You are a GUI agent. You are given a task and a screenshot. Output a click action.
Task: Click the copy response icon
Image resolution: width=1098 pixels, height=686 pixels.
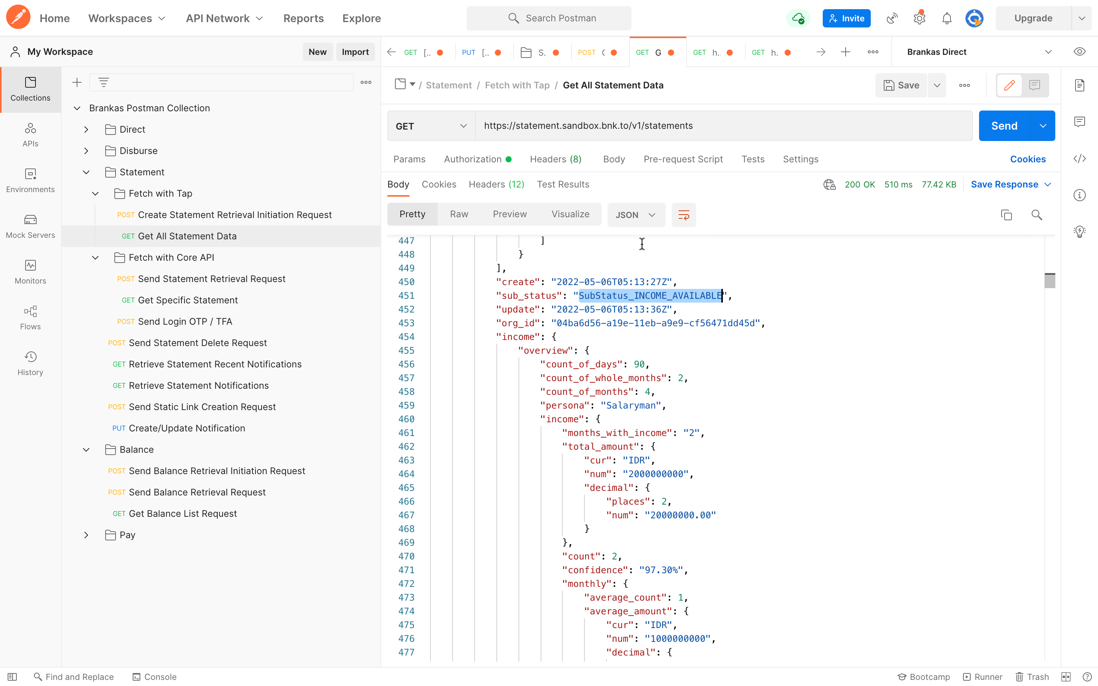click(1006, 215)
